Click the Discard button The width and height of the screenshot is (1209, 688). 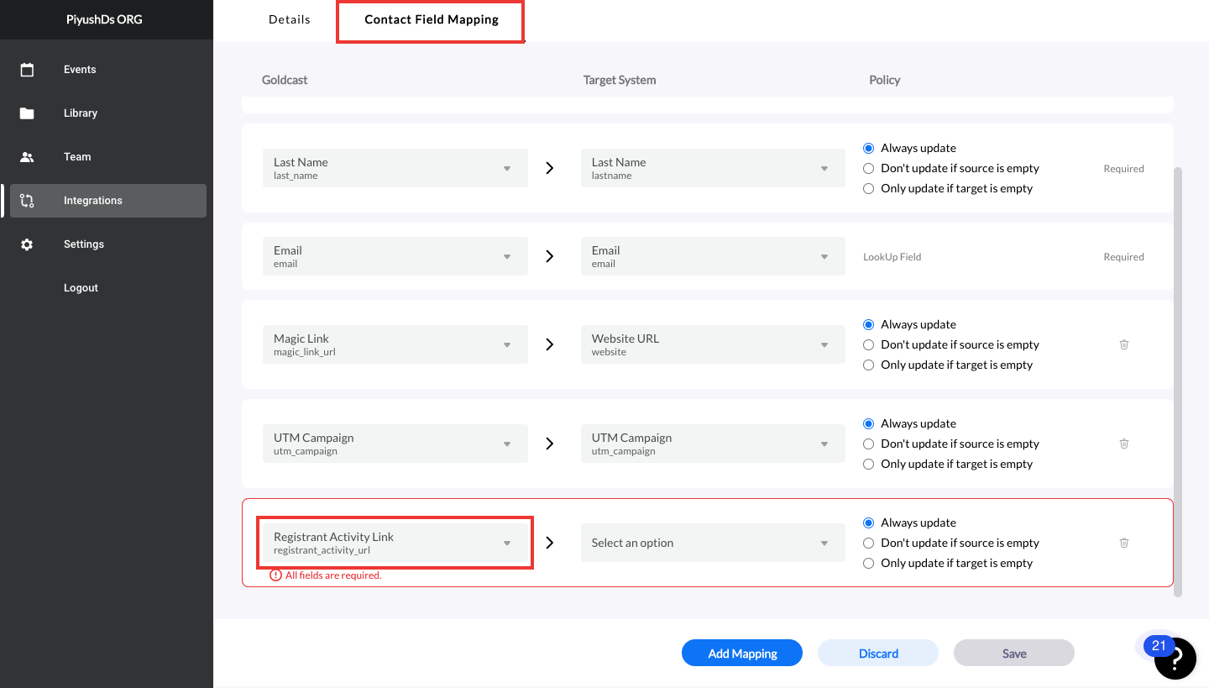tap(878, 653)
